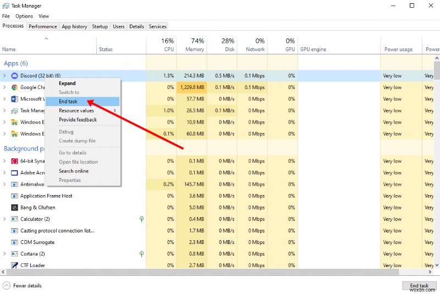Sort by the Status column header
The image size is (440, 294).
click(122, 45)
